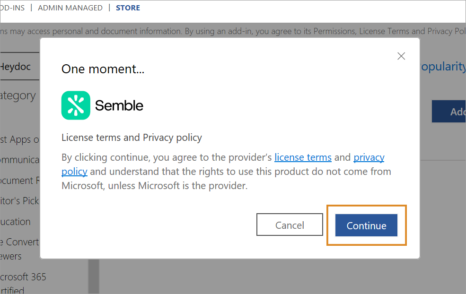Cancel the license agreement dialog
The width and height of the screenshot is (466, 294).
pos(290,225)
